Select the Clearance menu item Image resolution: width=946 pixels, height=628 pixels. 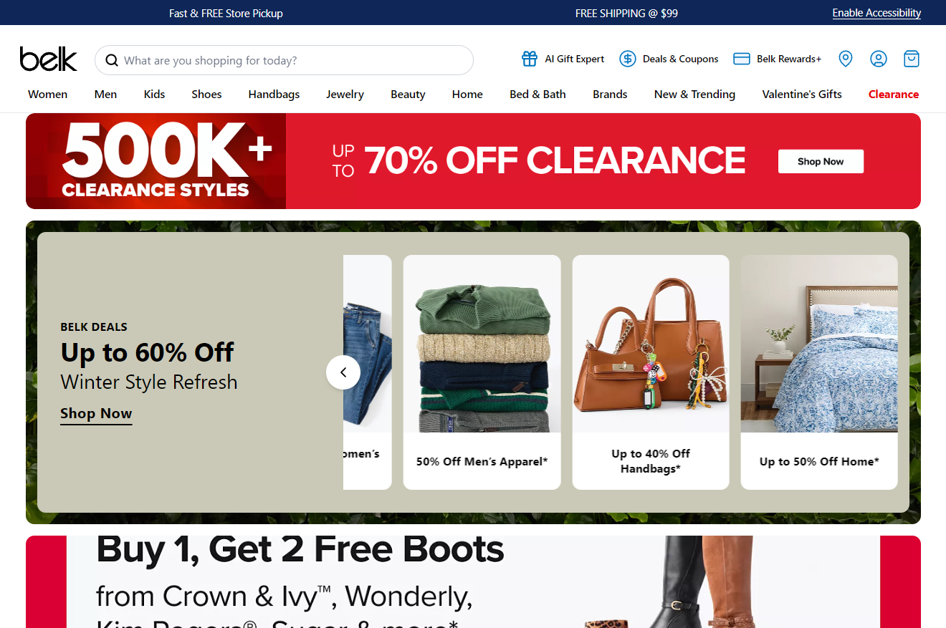tap(894, 95)
